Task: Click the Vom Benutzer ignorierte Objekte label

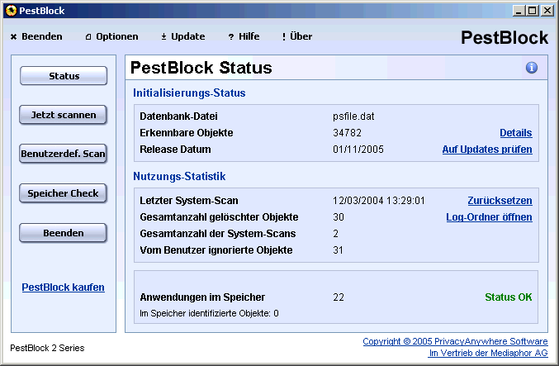Action: click(x=216, y=250)
